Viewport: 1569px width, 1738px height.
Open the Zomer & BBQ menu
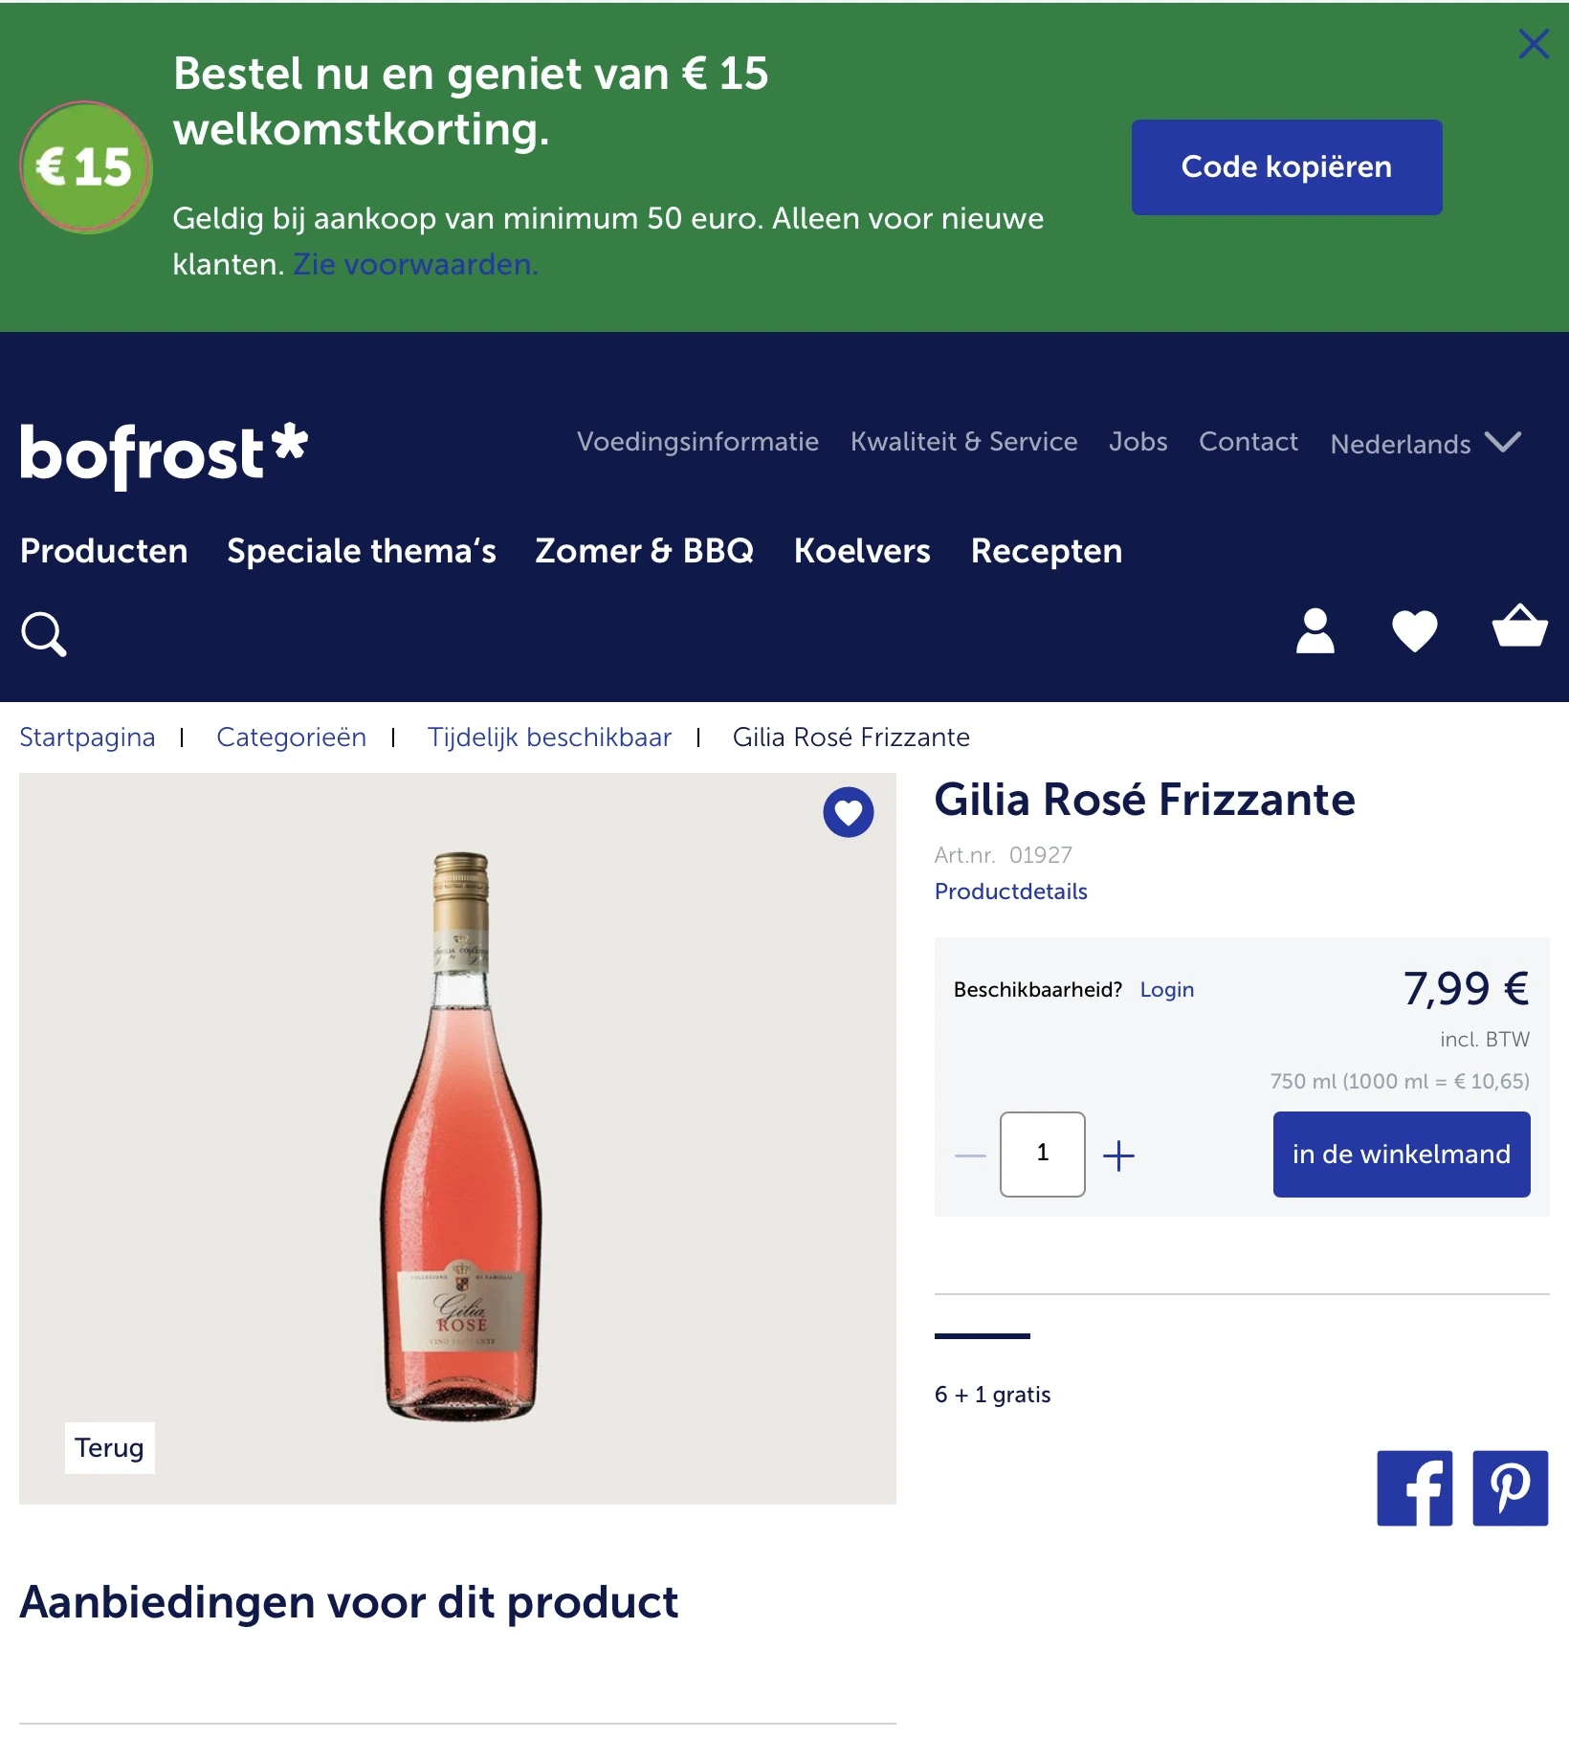[644, 551]
